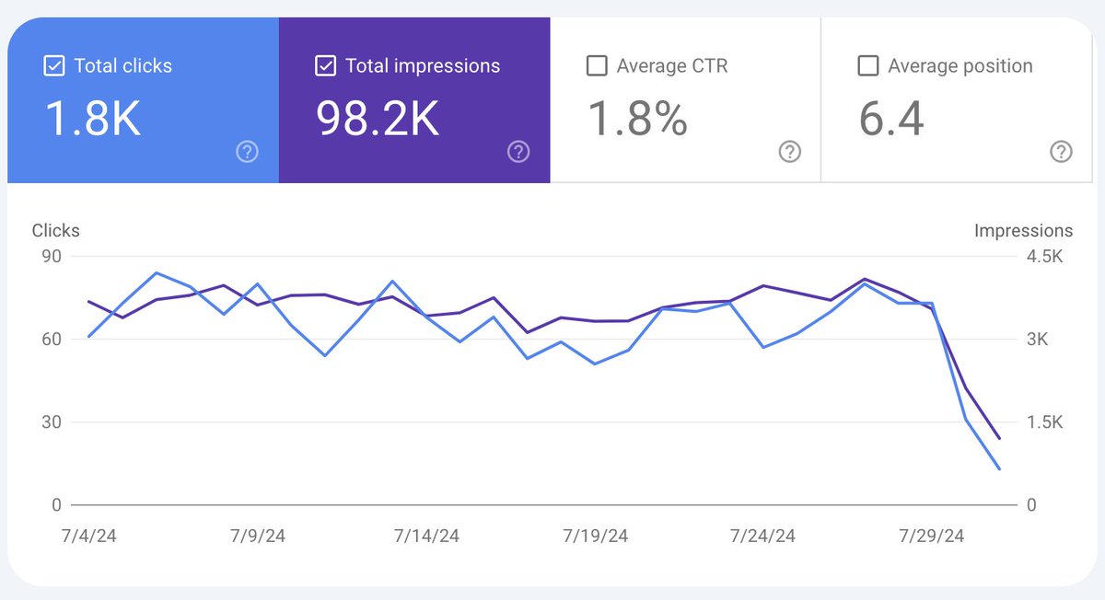Click the final lowest point of purple impressions line
This screenshot has height=600, width=1105.
(x=1000, y=439)
